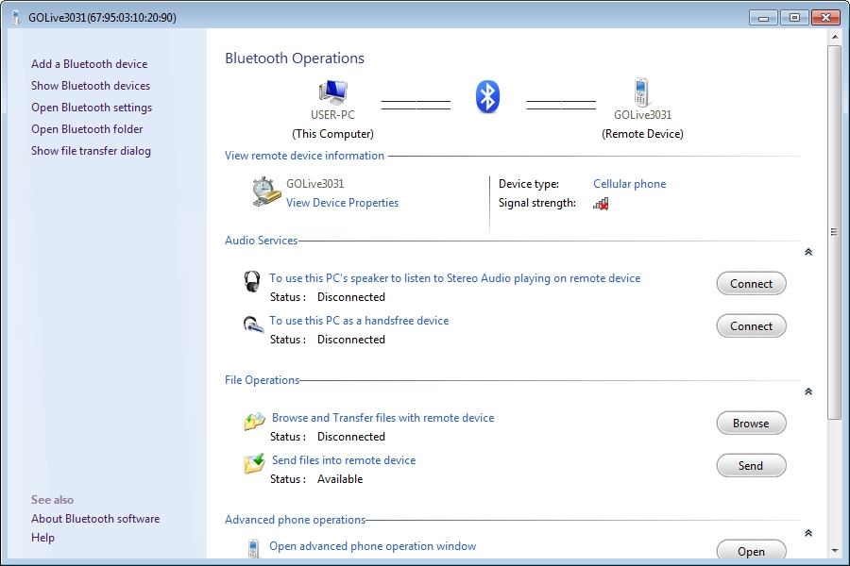Click the GOLive3031 remote phone icon
The height and width of the screenshot is (566, 850).
click(x=641, y=92)
